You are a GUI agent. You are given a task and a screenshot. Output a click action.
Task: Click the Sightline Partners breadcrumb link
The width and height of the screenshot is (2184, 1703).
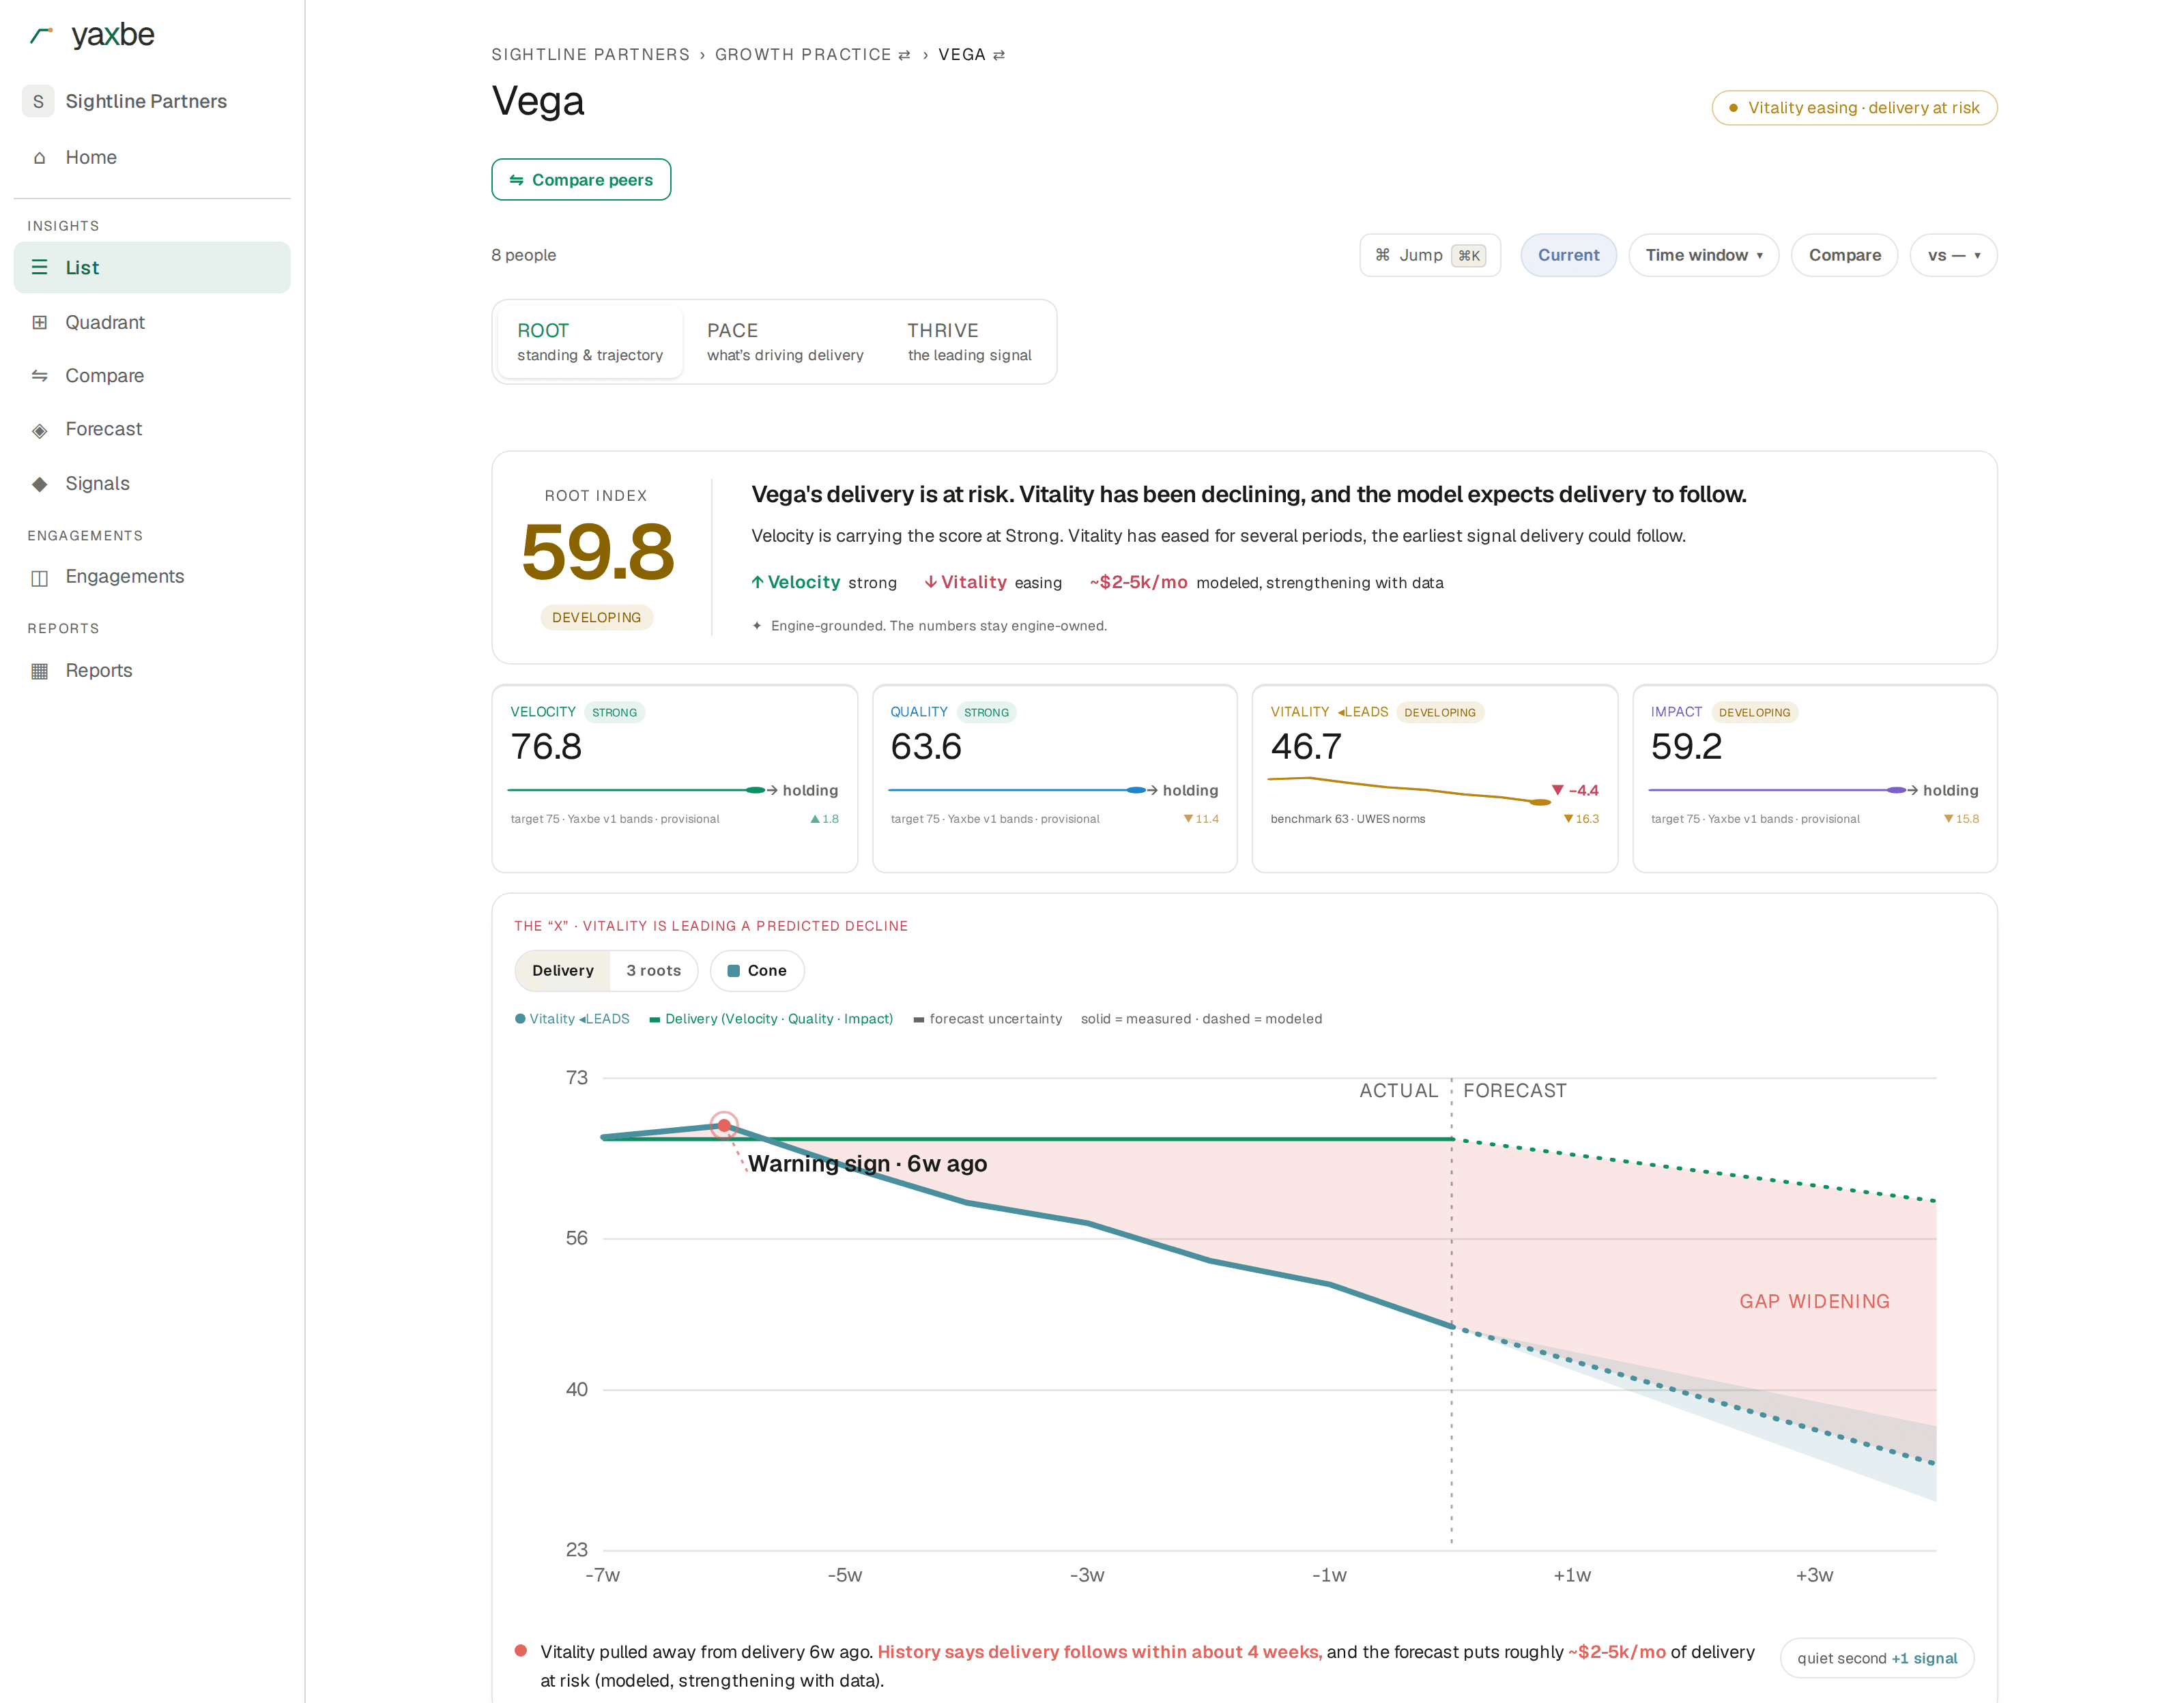coord(590,55)
